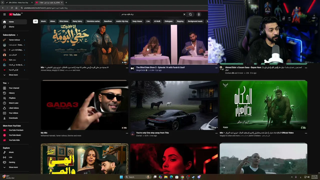Screen dimensions: 320x180
Task: Open Live under Explore
Action: point(14,157)
